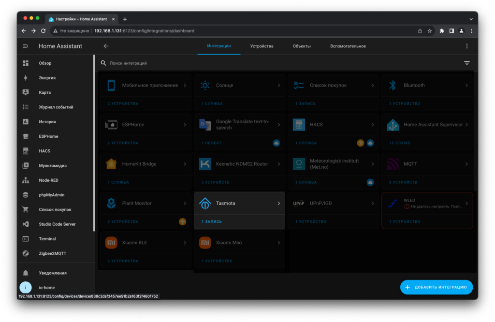
Task: Expand ESPHome card chevron
Action: (x=185, y=125)
